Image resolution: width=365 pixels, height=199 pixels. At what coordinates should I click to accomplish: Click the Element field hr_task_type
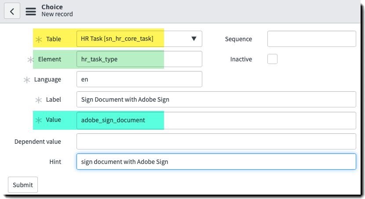point(139,59)
